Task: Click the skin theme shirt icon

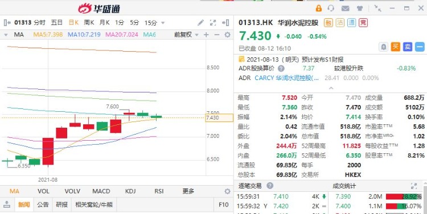Action: coord(360,9)
